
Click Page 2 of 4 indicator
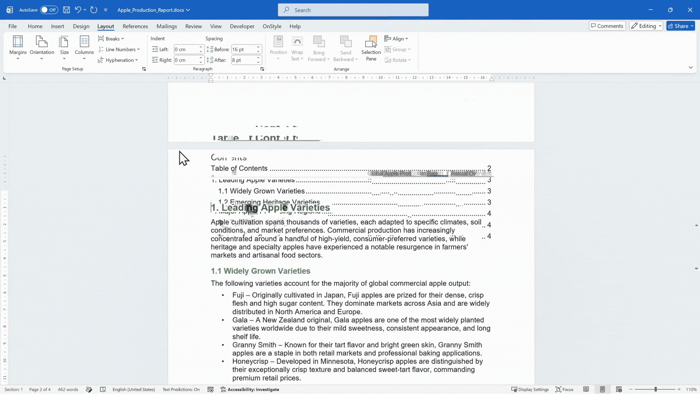point(40,389)
